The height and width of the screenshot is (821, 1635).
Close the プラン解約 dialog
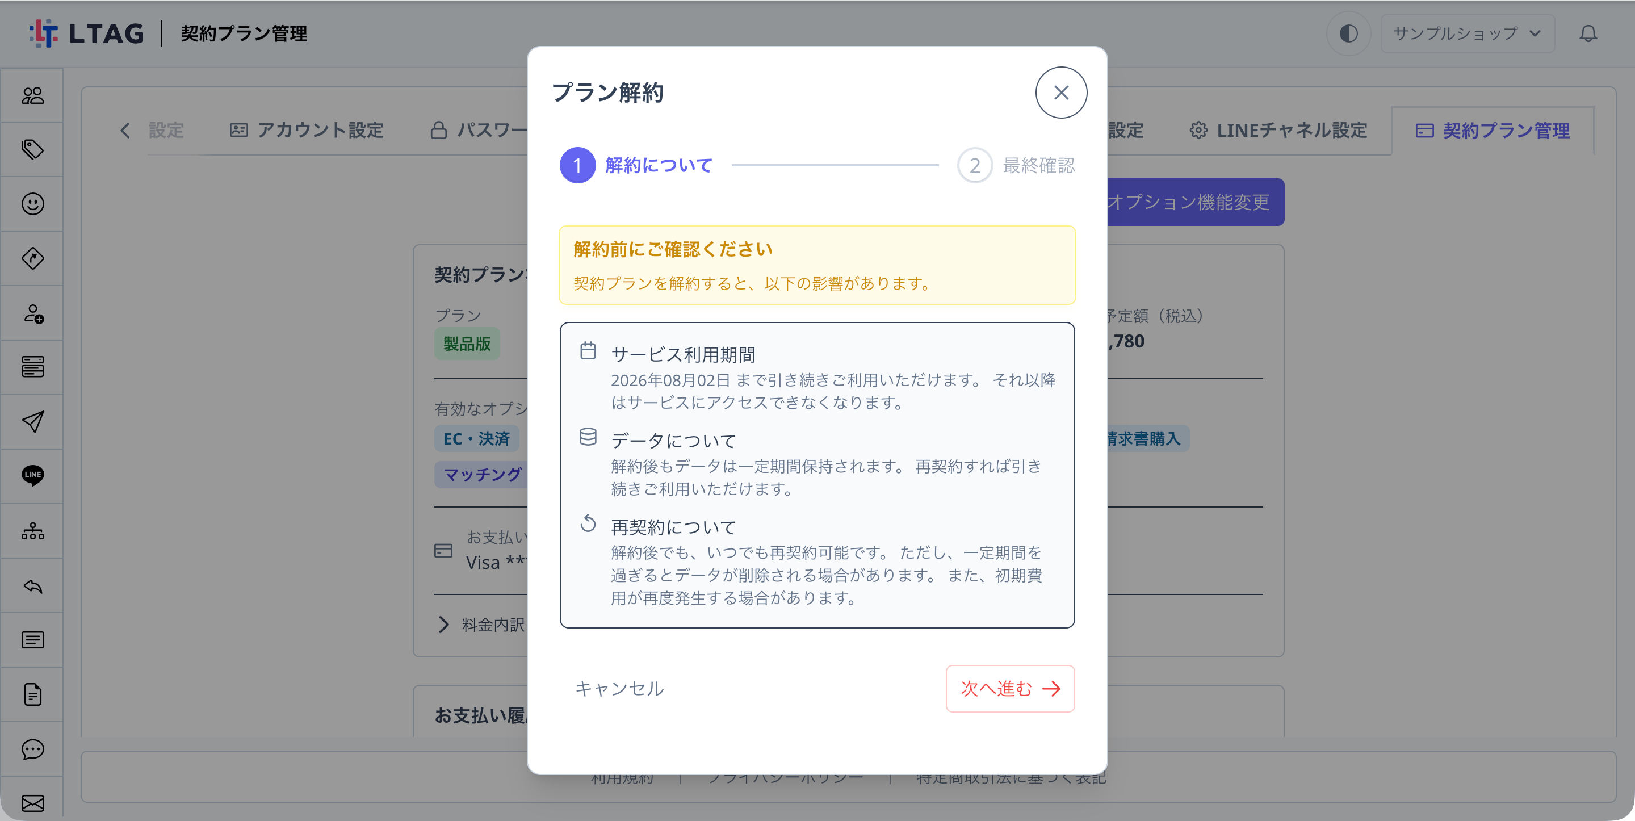(x=1061, y=93)
